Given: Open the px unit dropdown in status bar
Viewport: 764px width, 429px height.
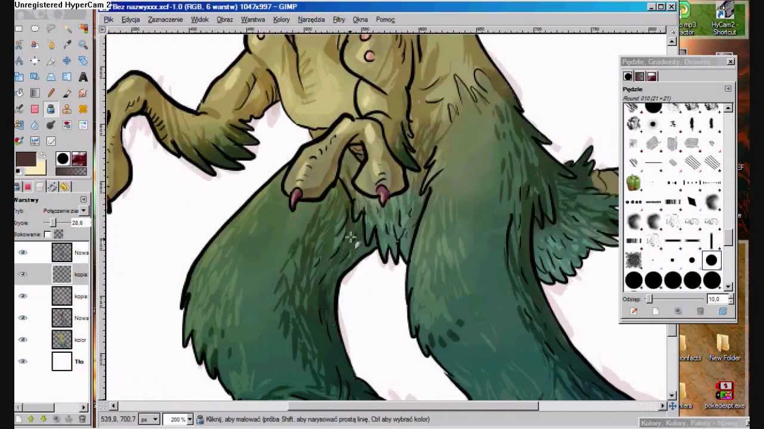Looking at the screenshot, I should (149, 419).
